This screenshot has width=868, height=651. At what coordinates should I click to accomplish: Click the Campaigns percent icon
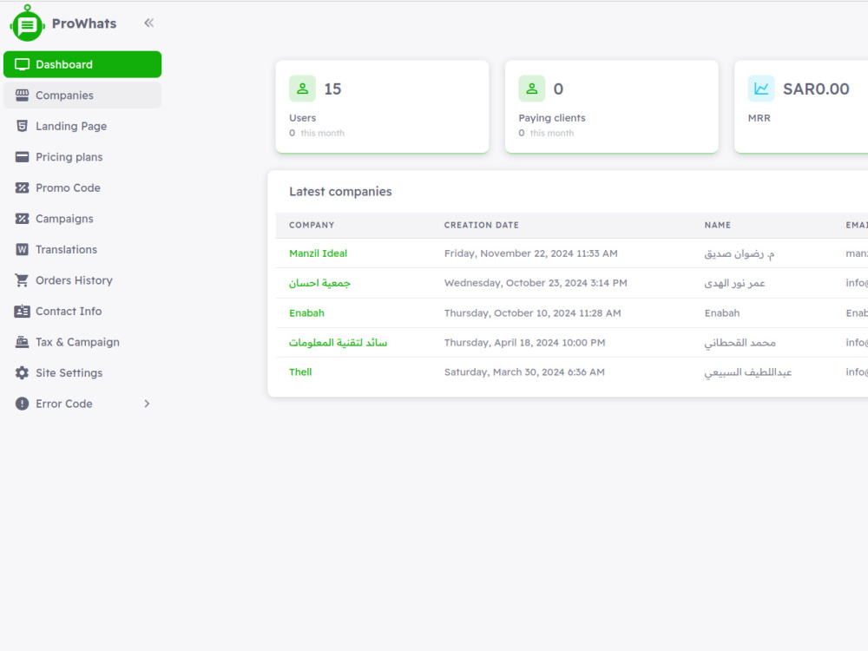coord(23,219)
